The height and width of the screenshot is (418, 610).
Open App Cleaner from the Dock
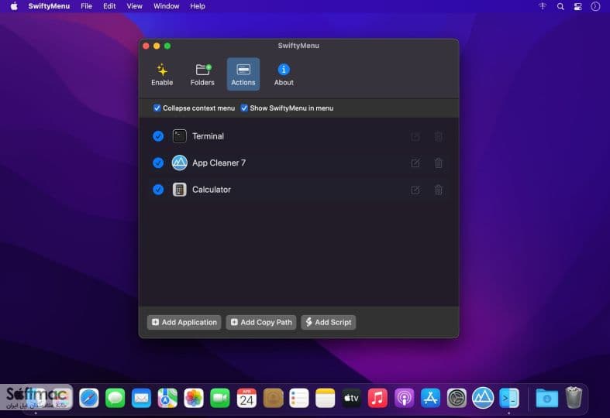point(483,398)
